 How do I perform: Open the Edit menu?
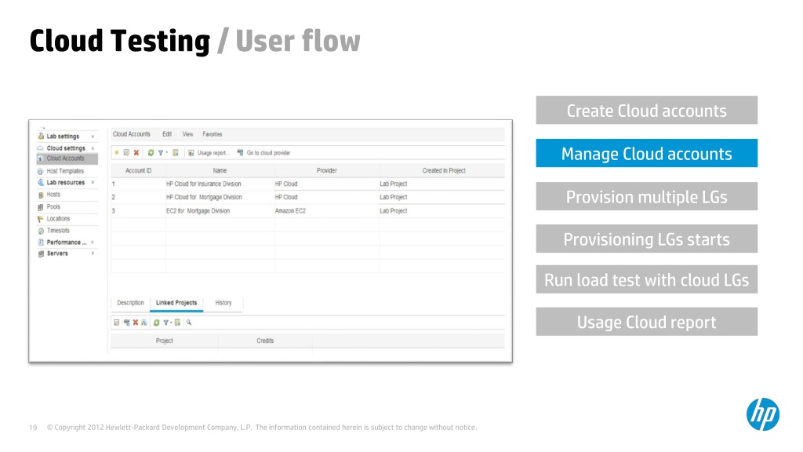(167, 134)
